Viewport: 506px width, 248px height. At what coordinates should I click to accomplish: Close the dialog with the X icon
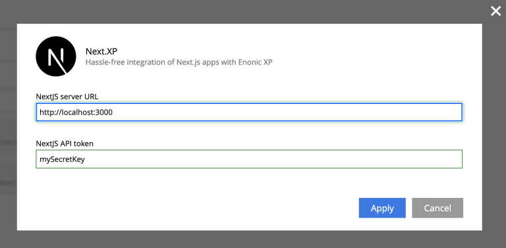click(495, 11)
